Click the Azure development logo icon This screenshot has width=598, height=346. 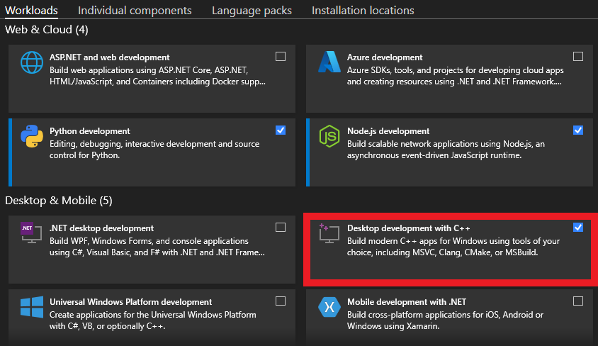coord(329,62)
